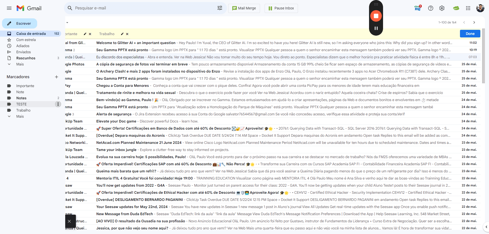Open email Elevate your Doc game

273,121
